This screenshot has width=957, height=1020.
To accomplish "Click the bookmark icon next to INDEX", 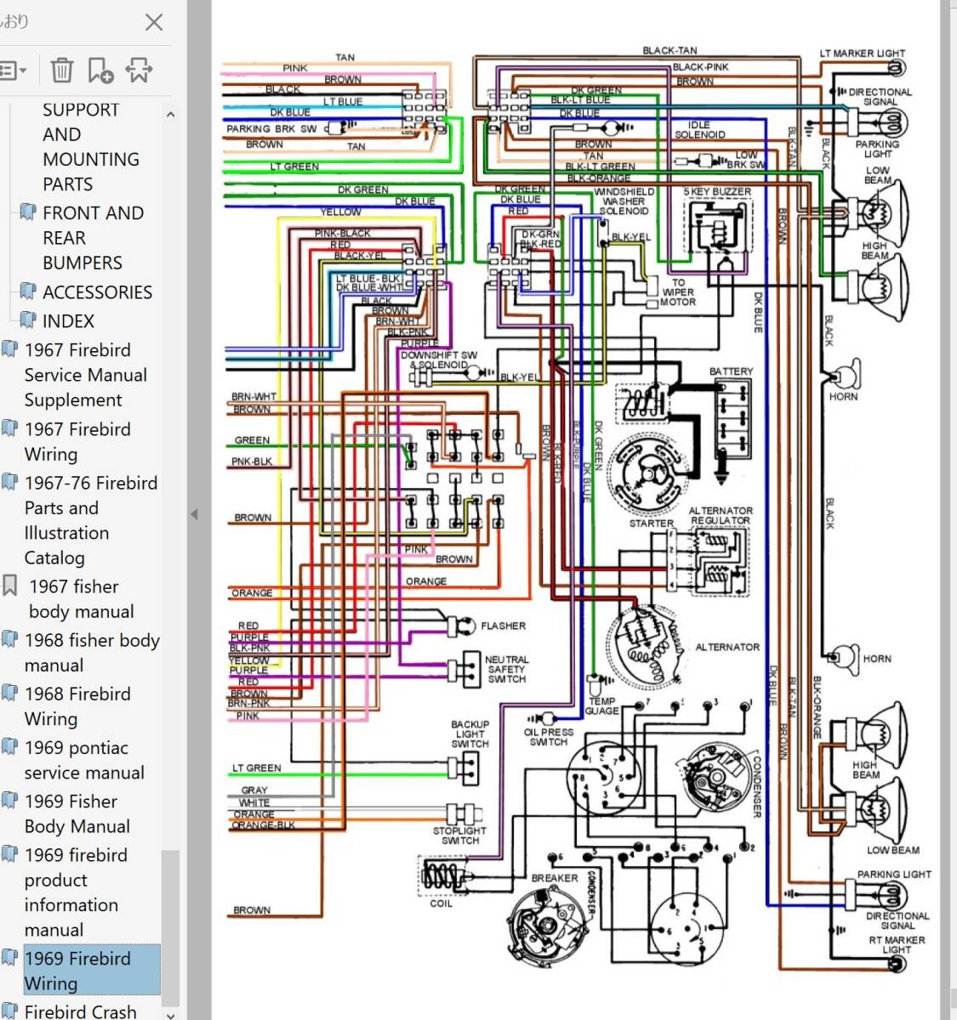I will click(x=28, y=320).
